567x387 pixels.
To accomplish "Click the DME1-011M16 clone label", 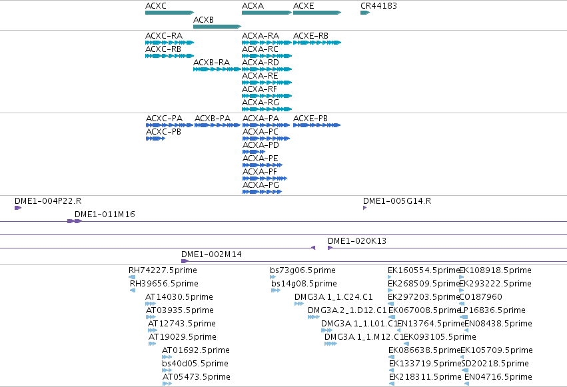I will [x=105, y=214].
